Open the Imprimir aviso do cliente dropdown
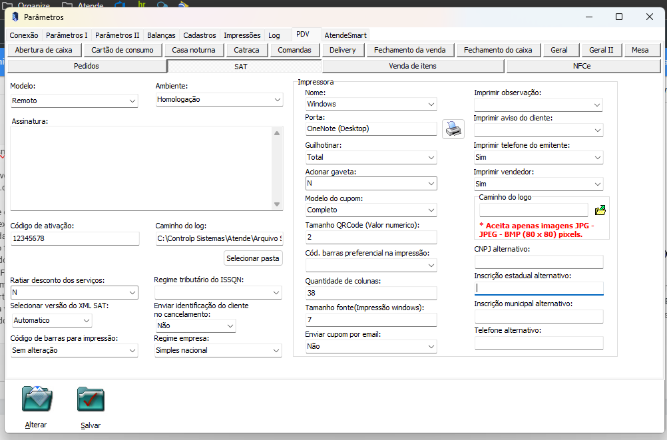667x440 pixels. click(x=539, y=130)
